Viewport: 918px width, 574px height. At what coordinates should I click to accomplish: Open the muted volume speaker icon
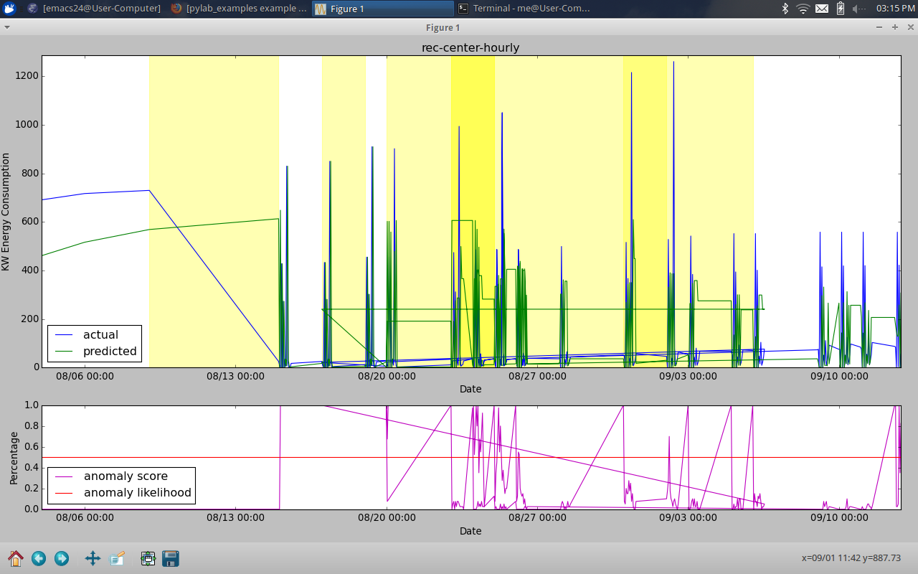pyautogui.click(x=858, y=9)
